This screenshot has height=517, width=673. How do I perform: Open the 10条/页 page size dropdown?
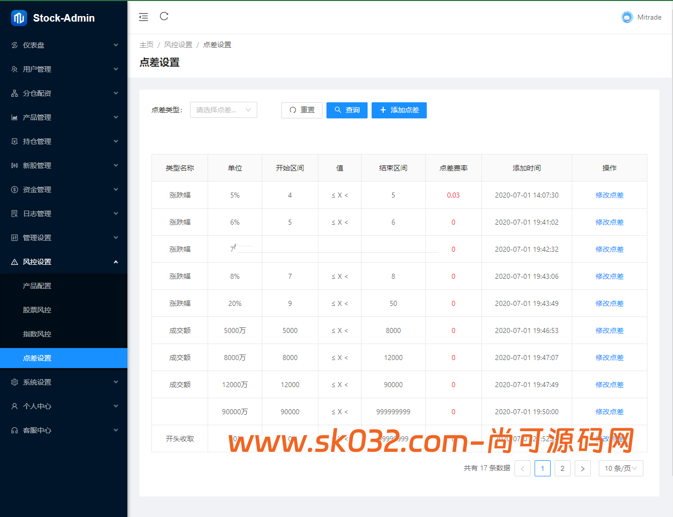[621, 468]
